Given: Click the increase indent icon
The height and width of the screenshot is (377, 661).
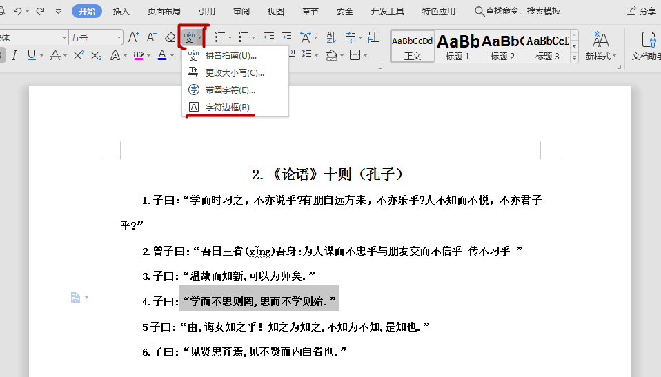Looking at the screenshot, I should click(x=286, y=37).
